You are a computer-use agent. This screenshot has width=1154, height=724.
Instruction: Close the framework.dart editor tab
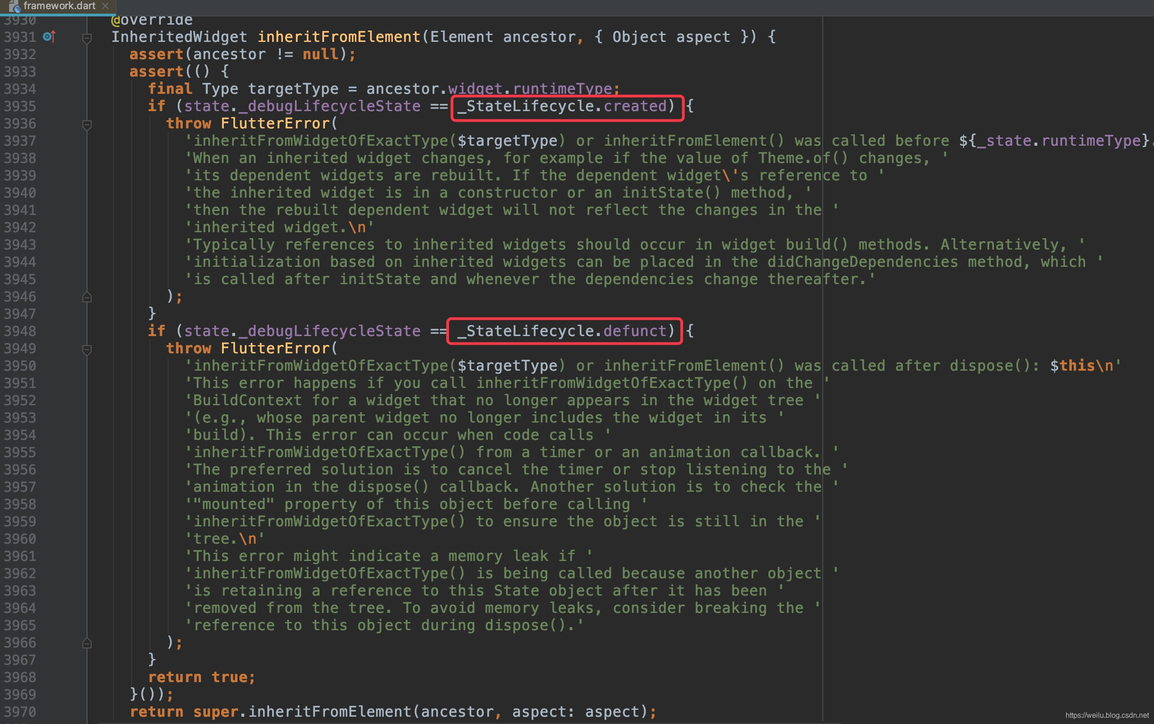point(105,6)
